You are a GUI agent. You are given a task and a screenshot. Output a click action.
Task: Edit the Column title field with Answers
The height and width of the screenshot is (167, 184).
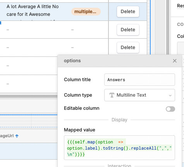coord(139,80)
